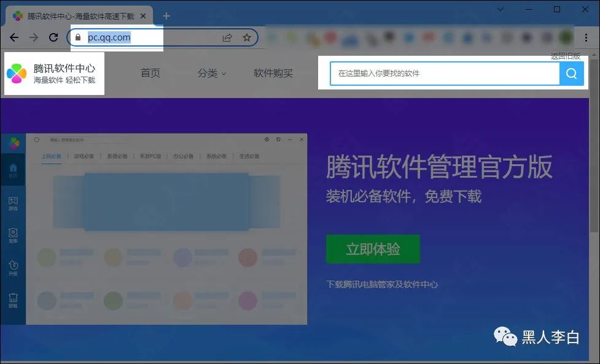Viewport: 600px width, 364px height.
Task: Close the browser window
Action: point(585,9)
